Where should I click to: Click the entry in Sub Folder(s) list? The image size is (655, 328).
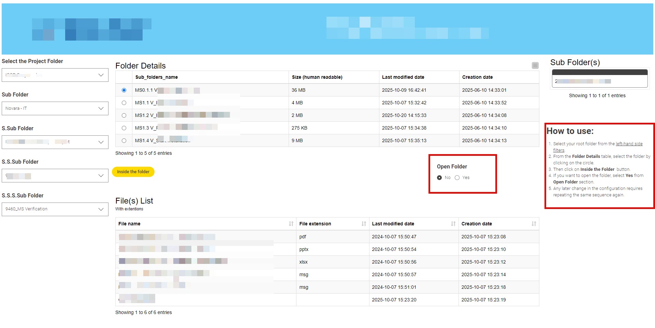[599, 81]
